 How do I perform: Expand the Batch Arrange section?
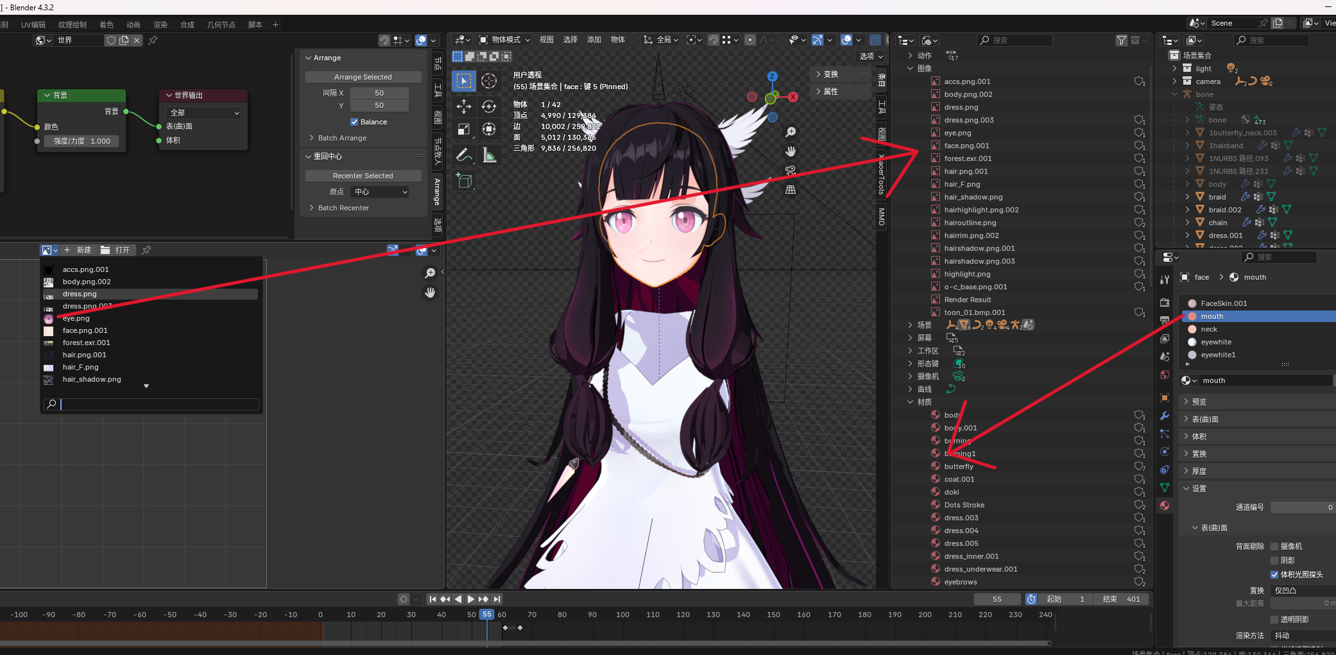[x=312, y=138]
